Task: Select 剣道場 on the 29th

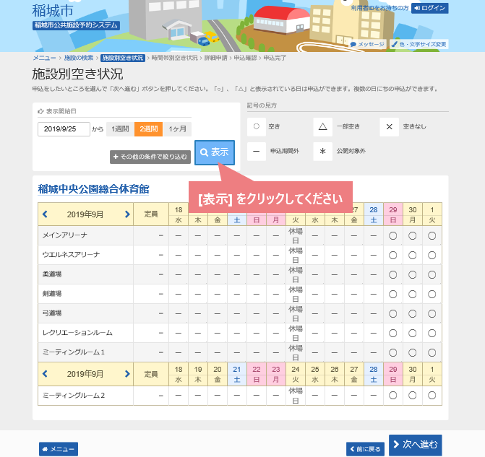Action: (x=392, y=294)
